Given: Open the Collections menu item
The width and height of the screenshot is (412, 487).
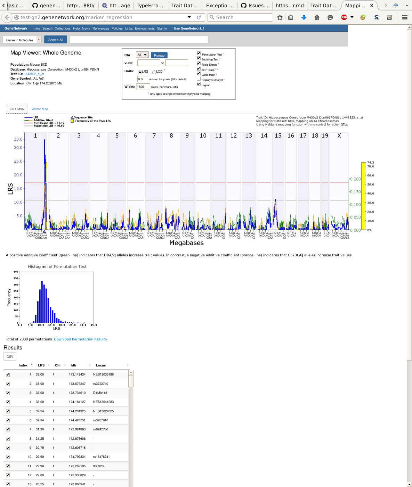Looking at the screenshot, I should [x=62, y=28].
